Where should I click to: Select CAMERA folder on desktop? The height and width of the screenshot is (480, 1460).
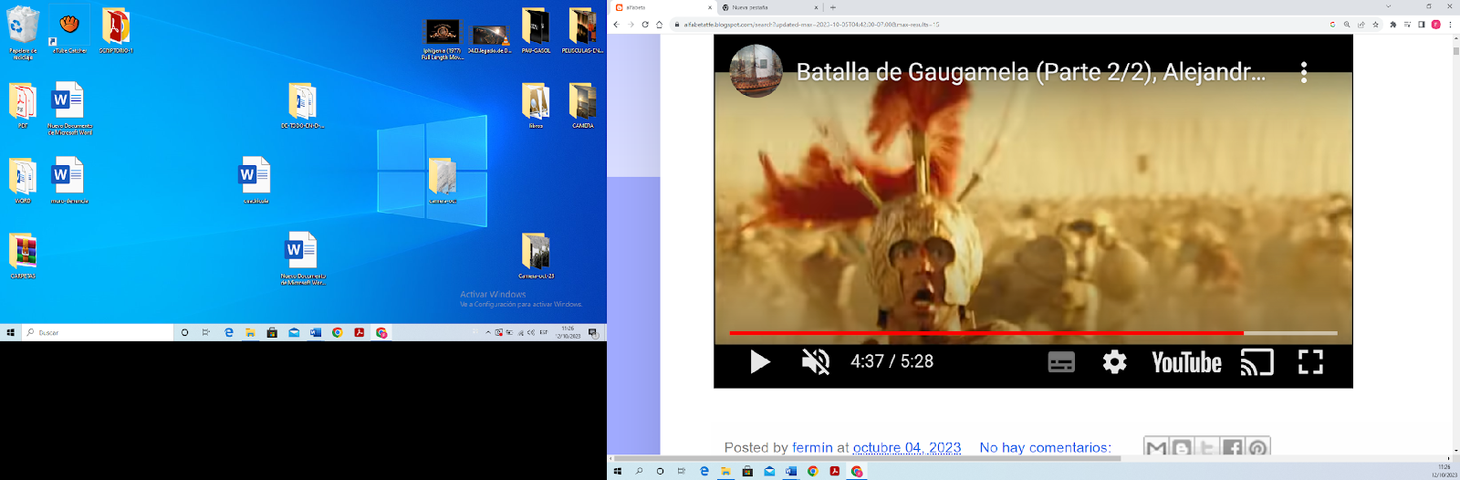coord(582,105)
